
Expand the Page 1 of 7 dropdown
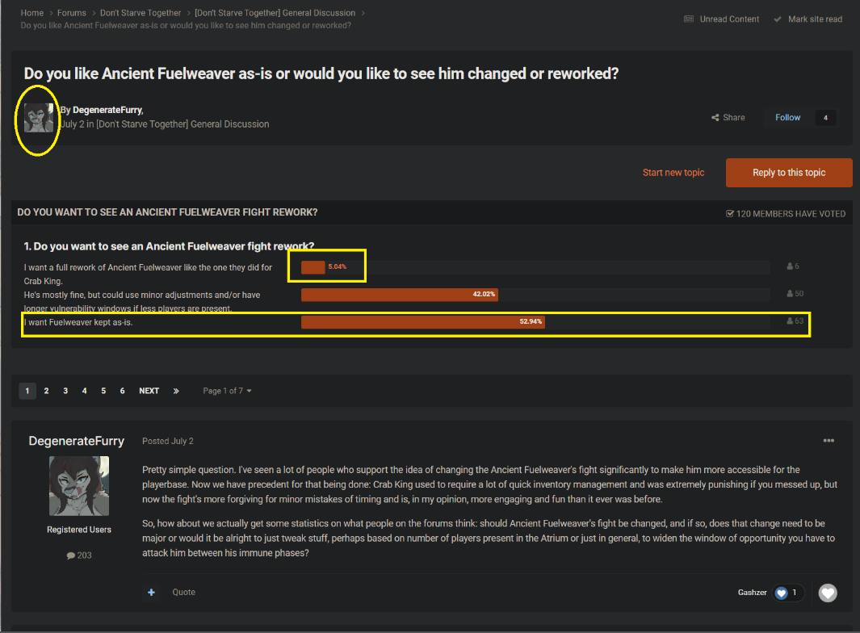pos(227,391)
